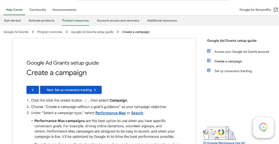
Task: Click the document icon beside sidebar Create a campaign
Action: pyautogui.click(x=209, y=61)
